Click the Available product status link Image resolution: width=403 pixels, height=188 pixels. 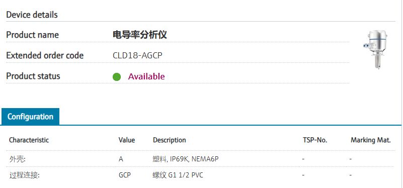146,76
